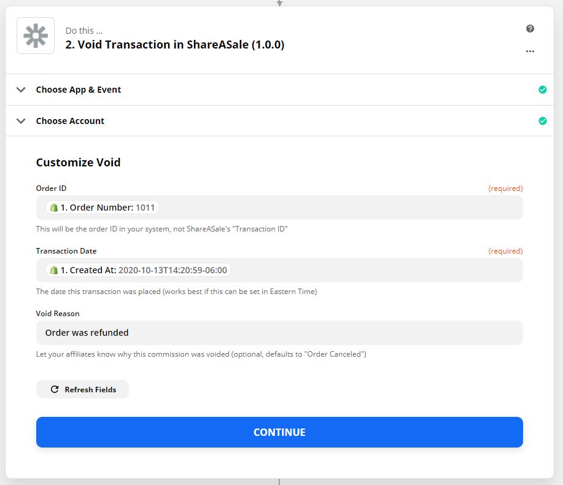This screenshot has height=485, width=563.
Task: Click the Transaction Date label
Action: click(66, 251)
